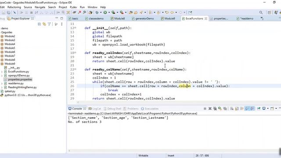This screenshot has width=281, height=158.
Task: Close the ExcelFunctions editor tab
Action: [x=206, y=18]
